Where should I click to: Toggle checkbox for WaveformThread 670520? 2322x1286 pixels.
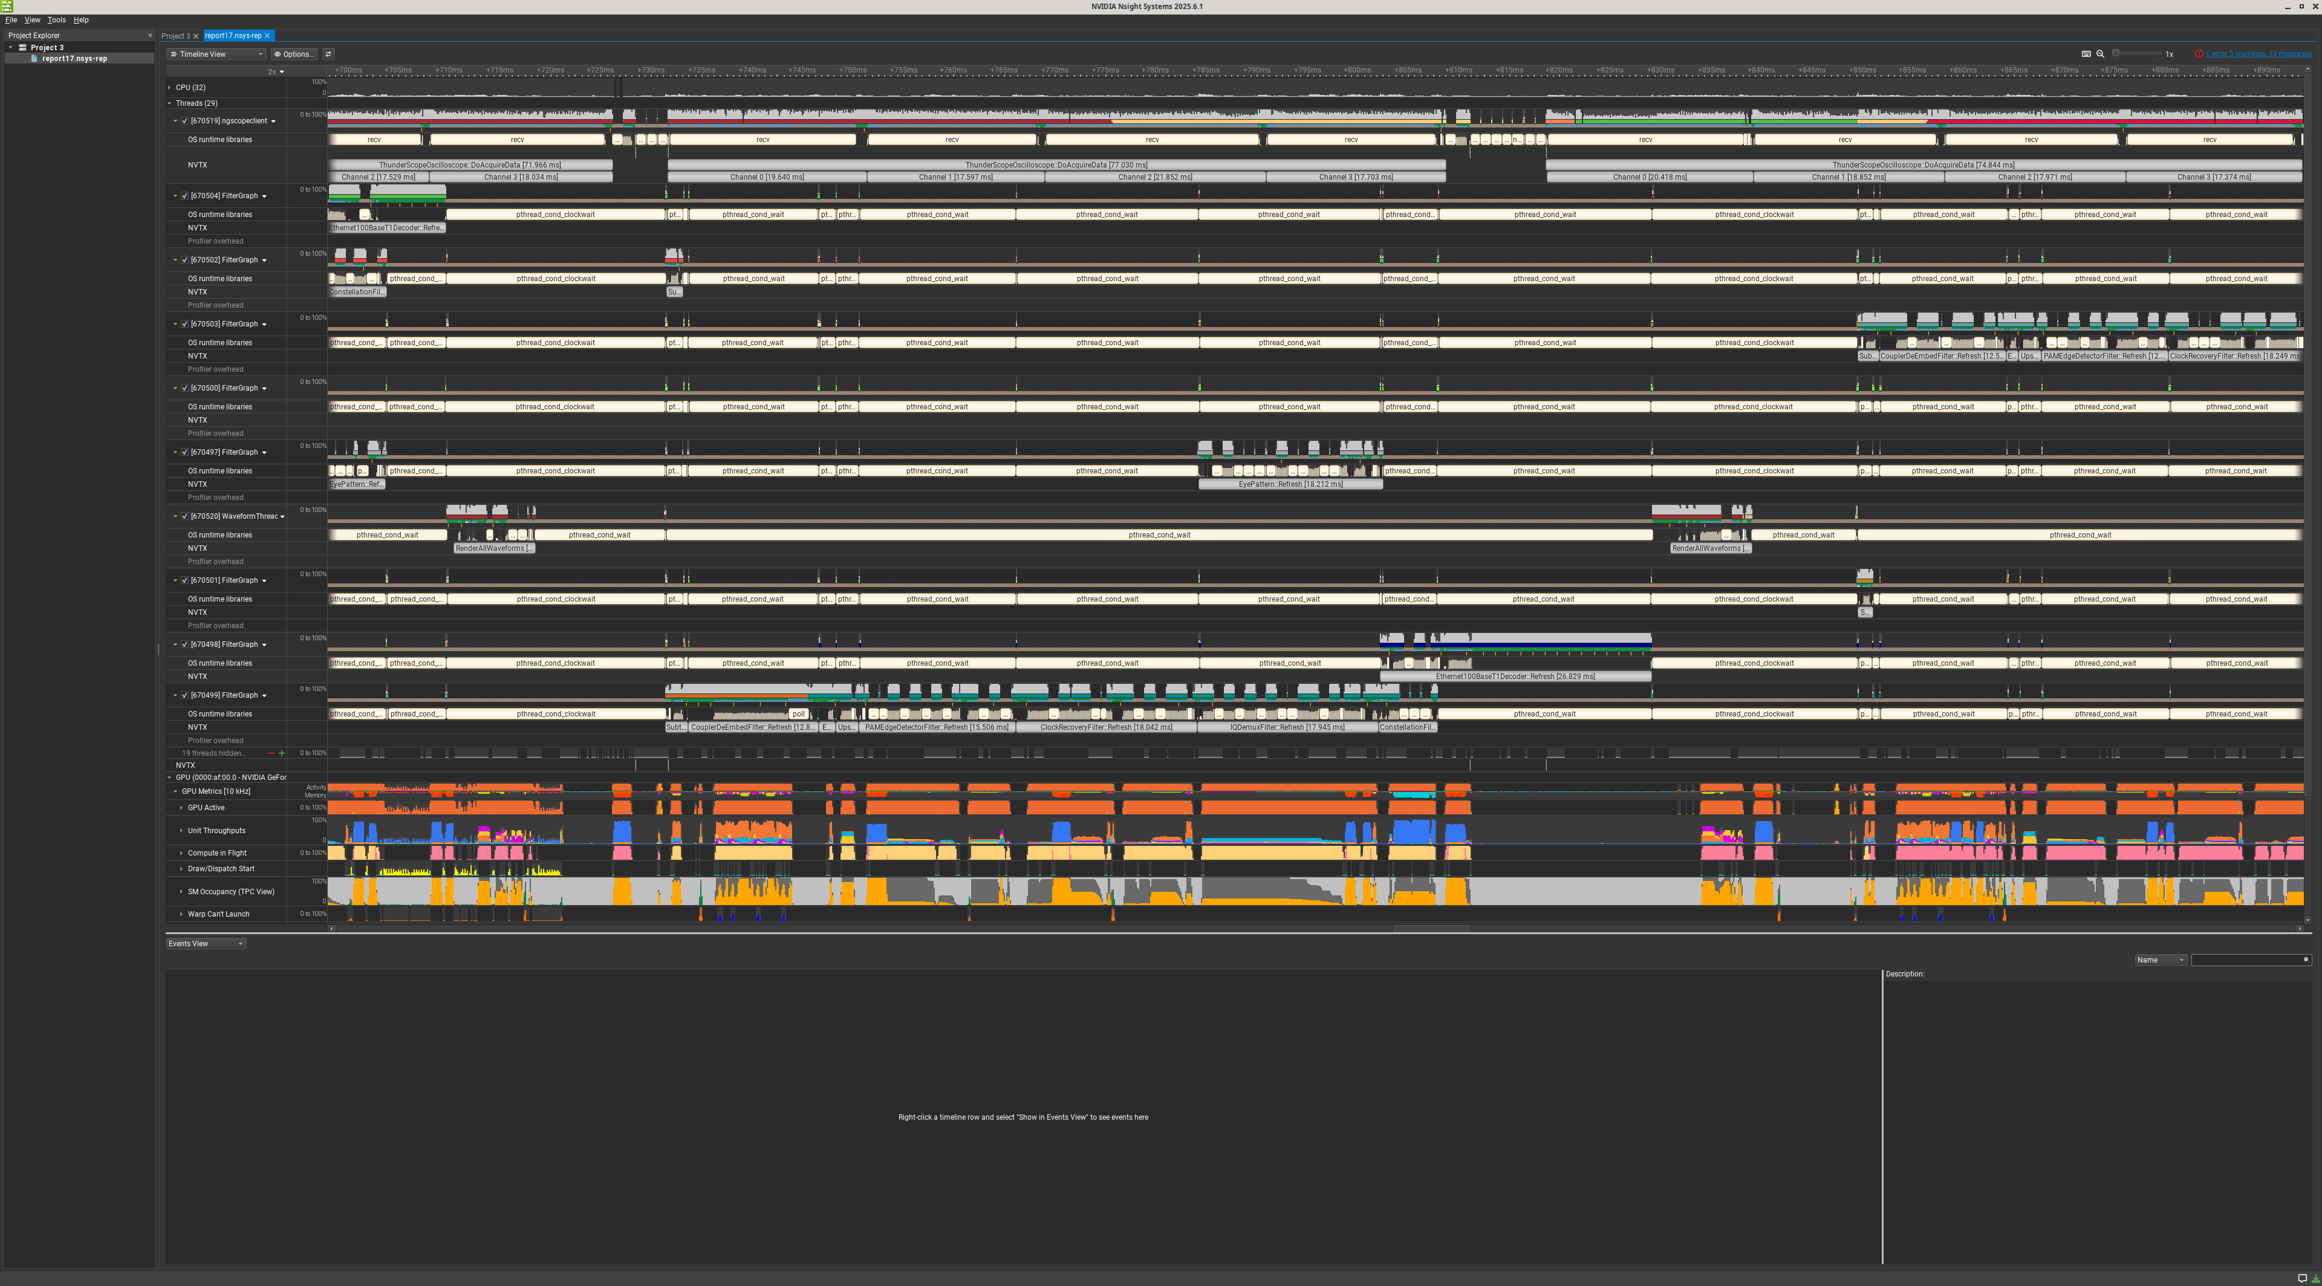coord(185,516)
